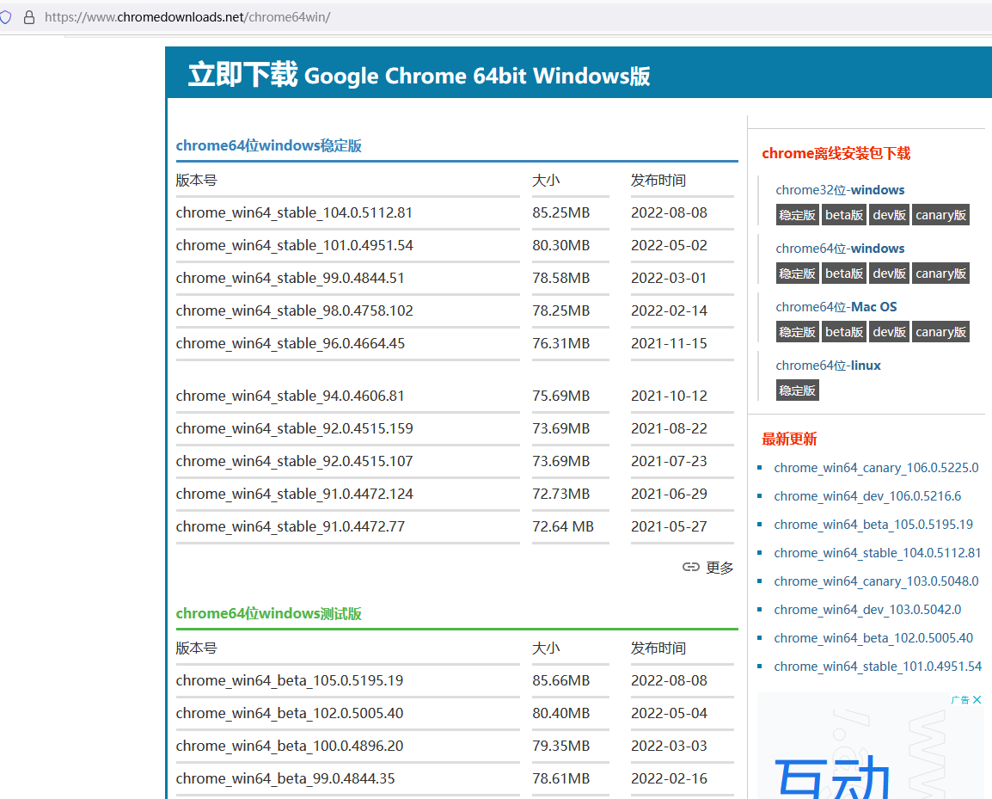Select 稳定版 under chrome32位-windows
992x799 pixels.
tap(797, 215)
